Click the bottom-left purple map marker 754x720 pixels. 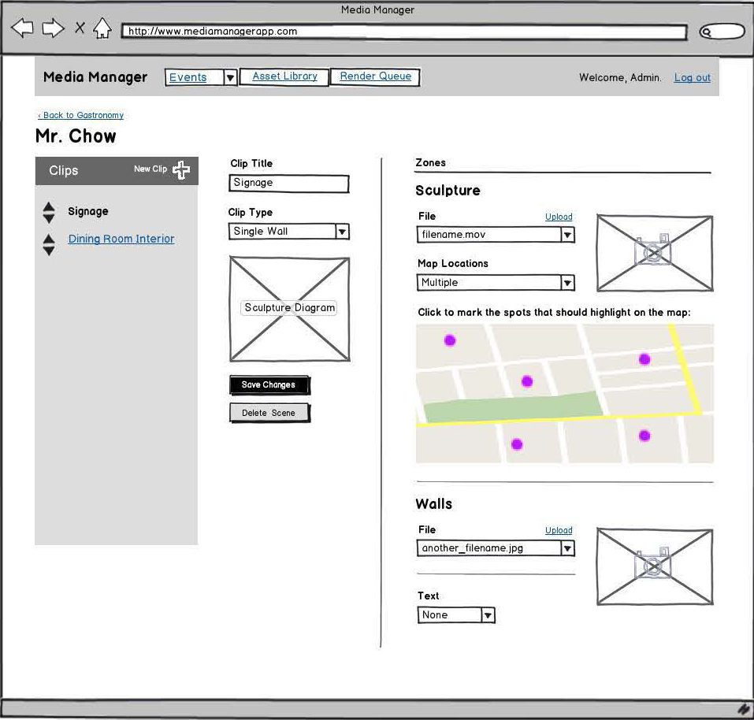pos(517,444)
